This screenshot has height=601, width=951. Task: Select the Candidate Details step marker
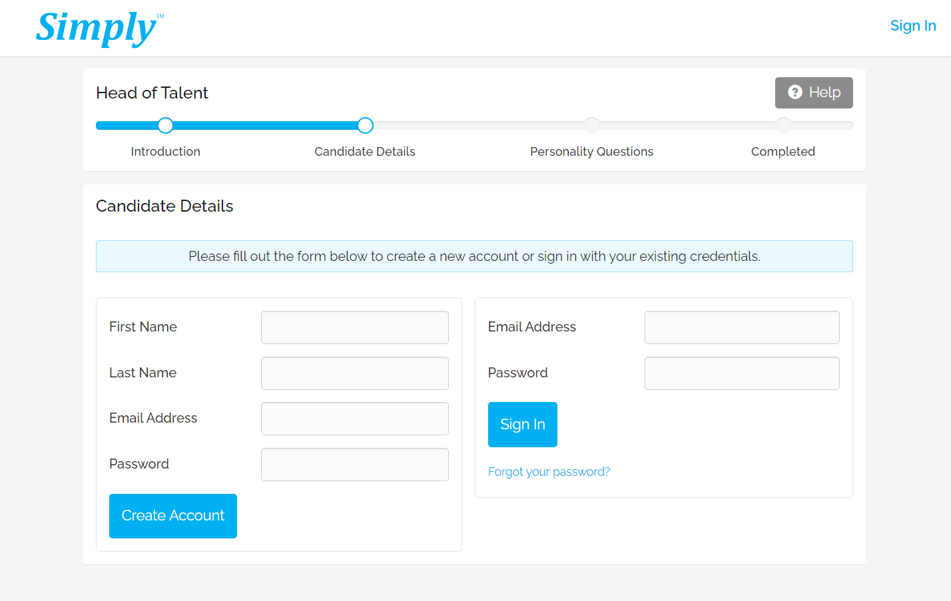point(365,125)
